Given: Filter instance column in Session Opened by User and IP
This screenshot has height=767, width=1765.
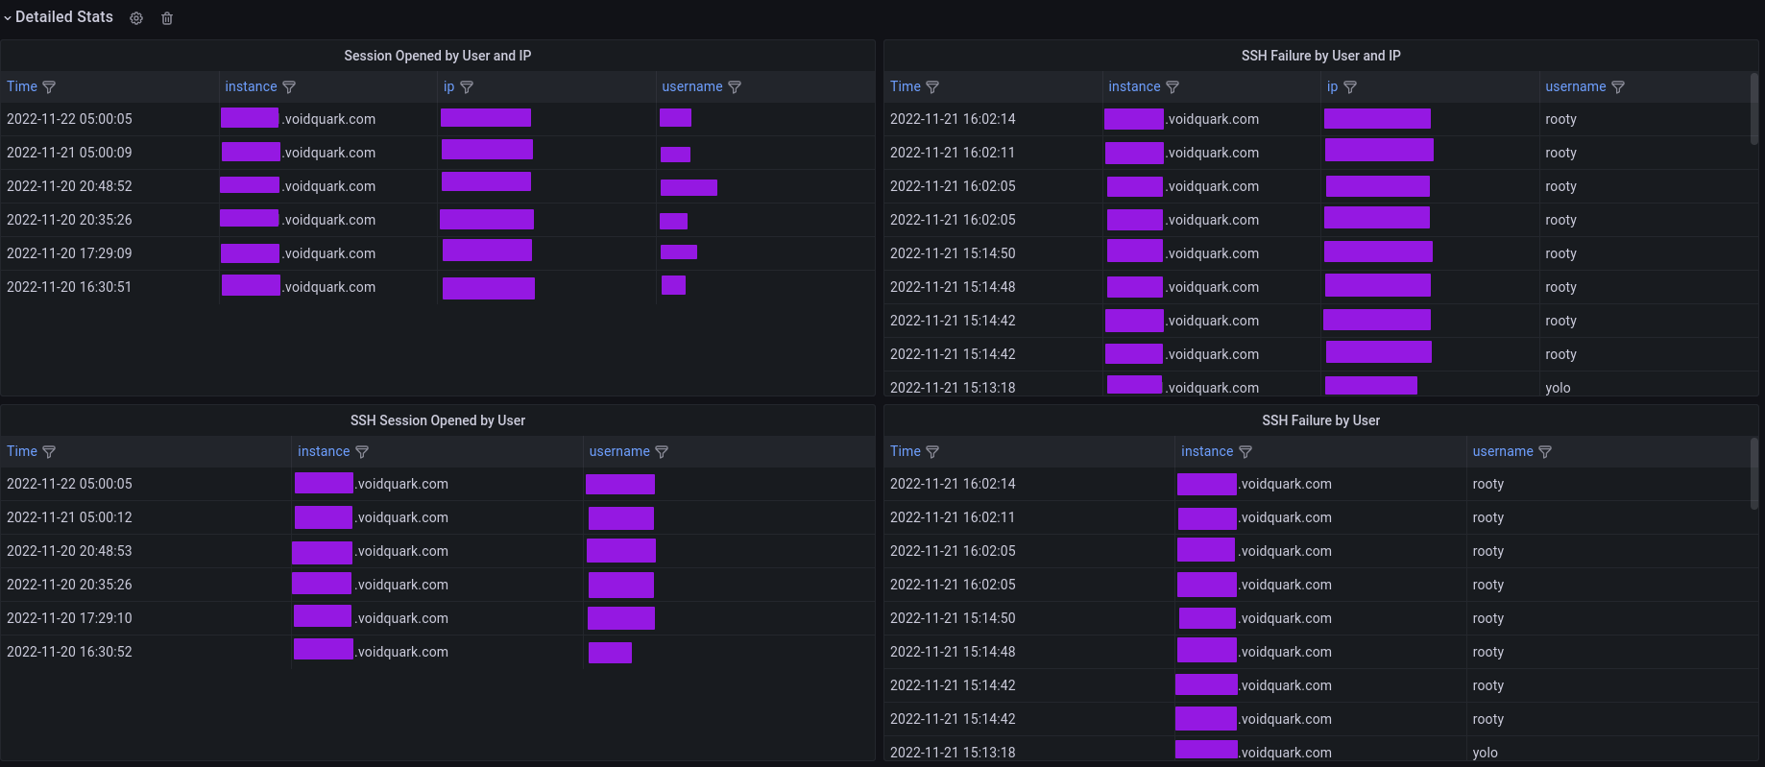Looking at the screenshot, I should point(289,87).
